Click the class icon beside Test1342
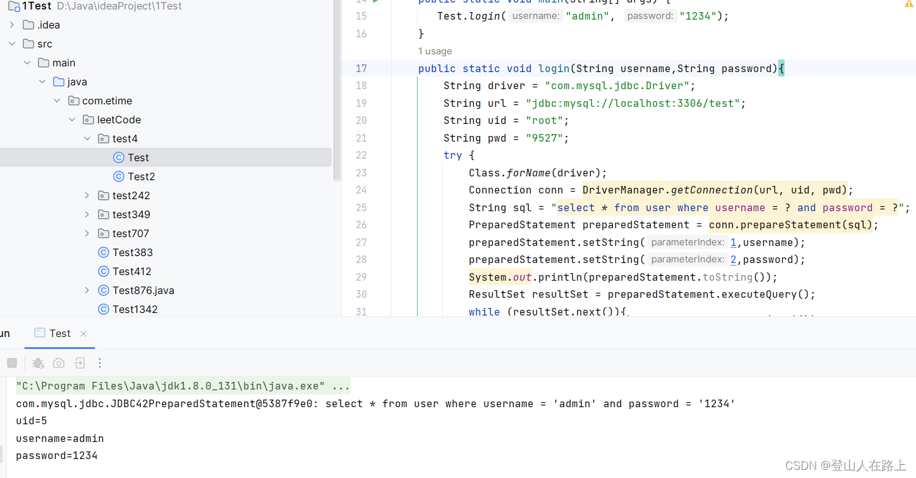 point(104,309)
